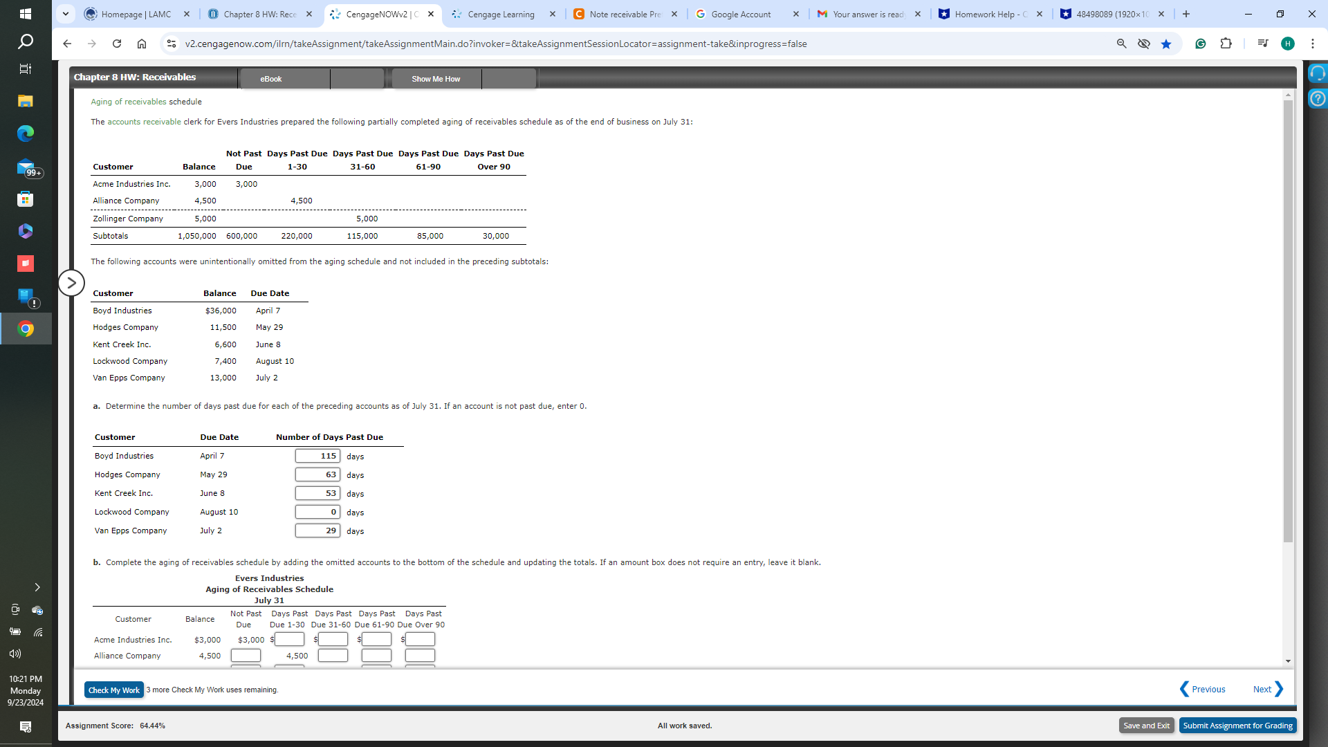Click the Boyd Industries days past due field
The width and height of the screenshot is (1328, 747).
click(317, 456)
